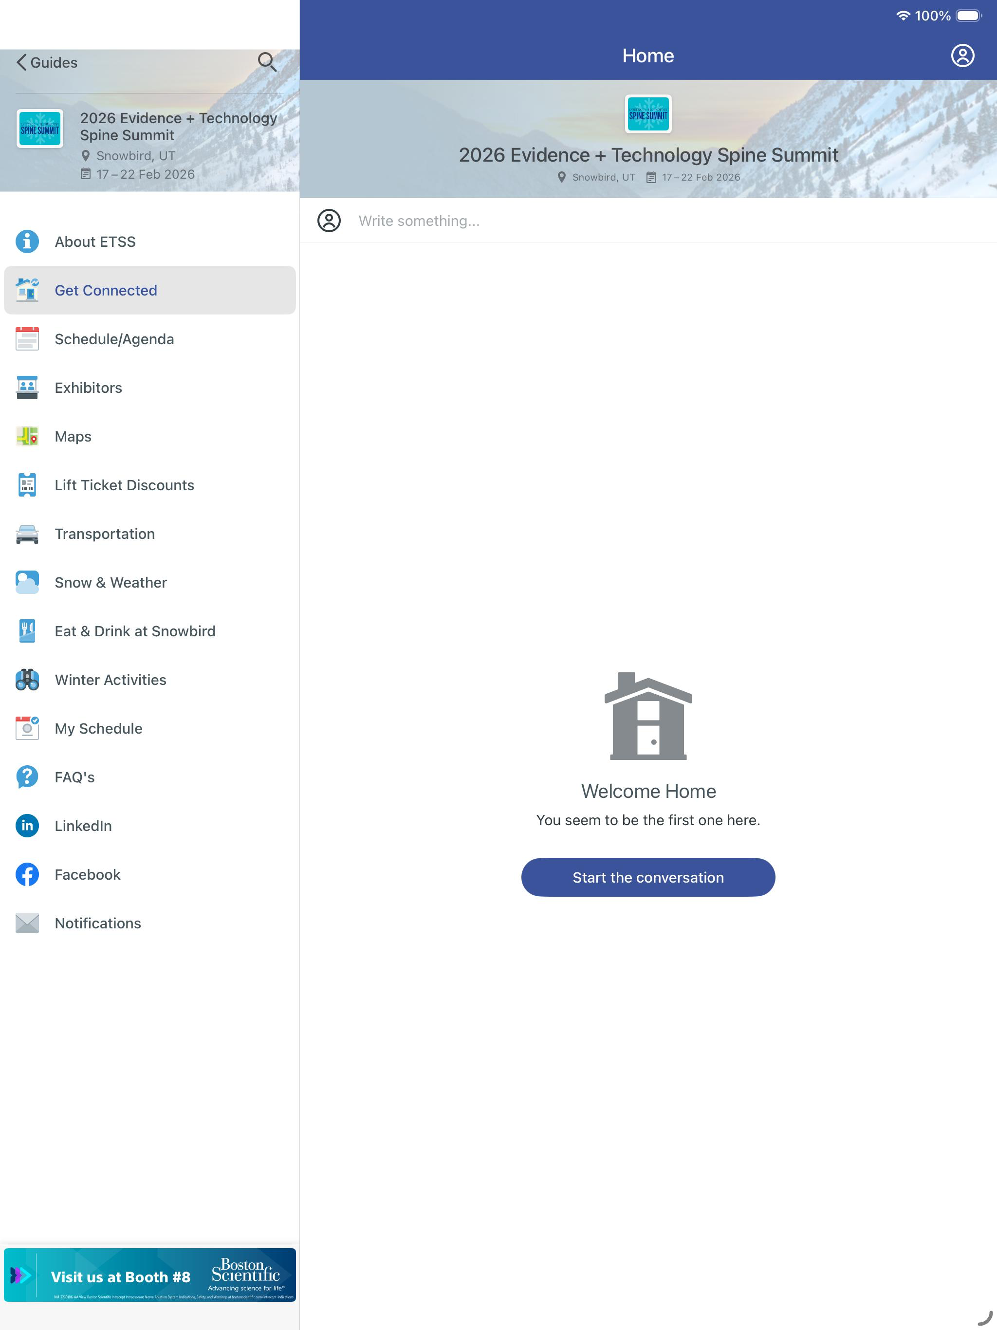Tap the Notifications envelope icon
Image resolution: width=997 pixels, height=1330 pixels.
(x=27, y=924)
